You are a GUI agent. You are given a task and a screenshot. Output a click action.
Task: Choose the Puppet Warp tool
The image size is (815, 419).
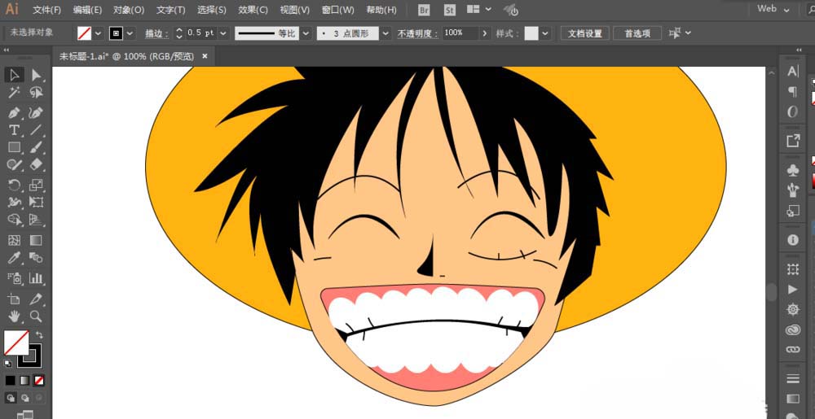coord(15,203)
